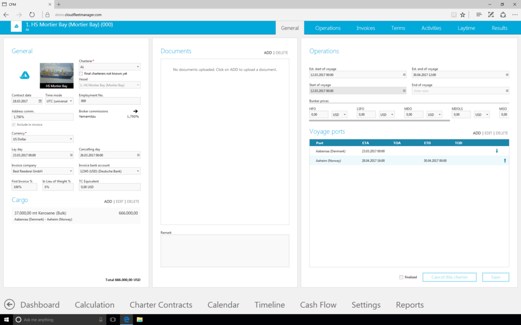
Task: Click the Cancel this charter button
Action: [449, 277]
